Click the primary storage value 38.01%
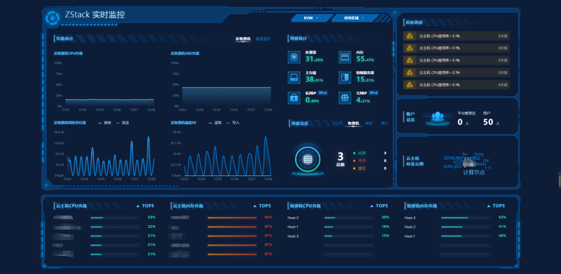Viewport: 561px width, 274px height. (x=314, y=80)
